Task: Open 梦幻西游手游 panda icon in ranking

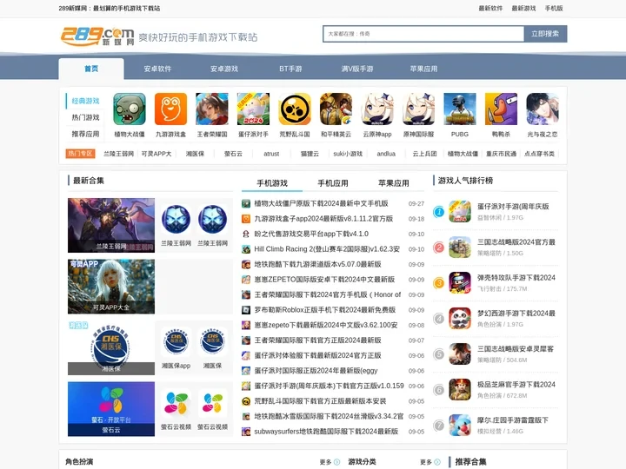Action: [460, 318]
